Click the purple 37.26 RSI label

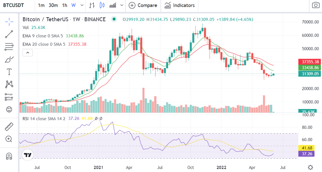tap(306, 154)
